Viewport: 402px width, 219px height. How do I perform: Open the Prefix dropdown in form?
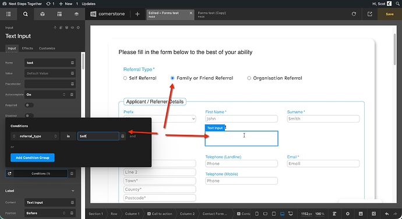click(x=160, y=119)
